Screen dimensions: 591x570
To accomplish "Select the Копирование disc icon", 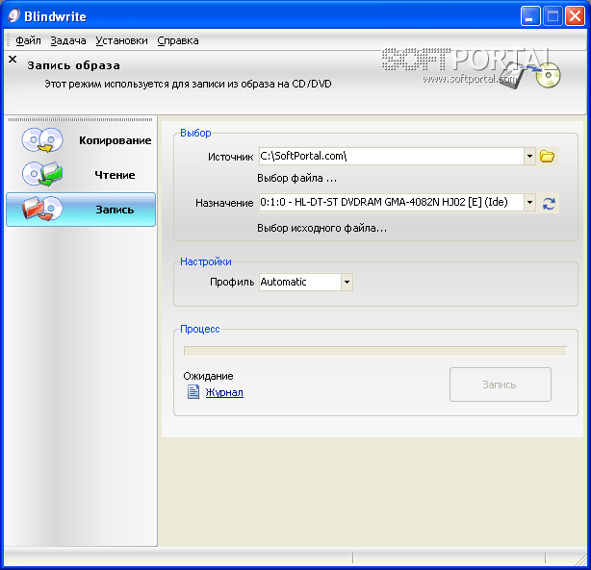I will coord(41,141).
